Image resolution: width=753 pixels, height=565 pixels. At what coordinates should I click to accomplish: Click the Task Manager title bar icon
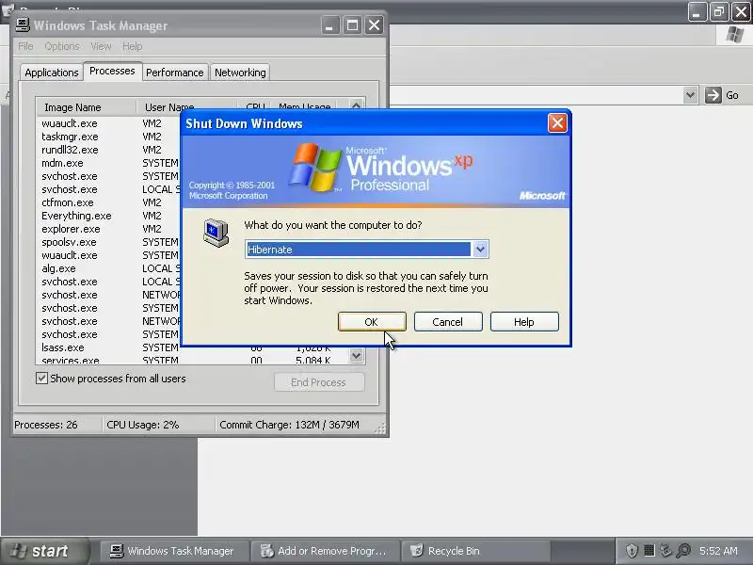(23, 25)
